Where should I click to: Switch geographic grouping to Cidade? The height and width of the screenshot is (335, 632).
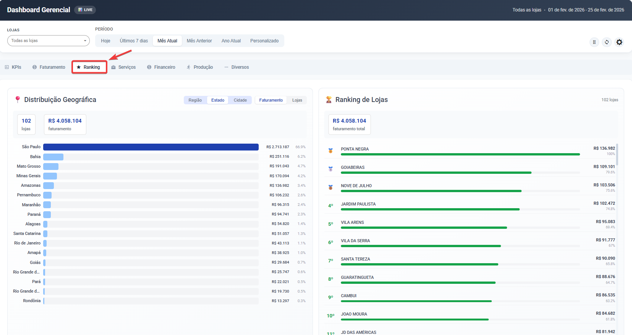(240, 100)
